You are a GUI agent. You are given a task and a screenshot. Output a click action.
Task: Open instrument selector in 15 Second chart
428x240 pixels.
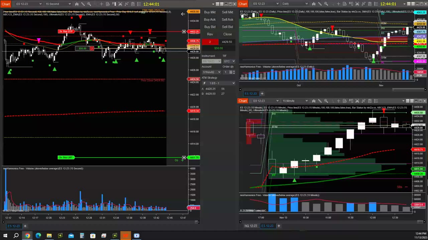pos(28,4)
